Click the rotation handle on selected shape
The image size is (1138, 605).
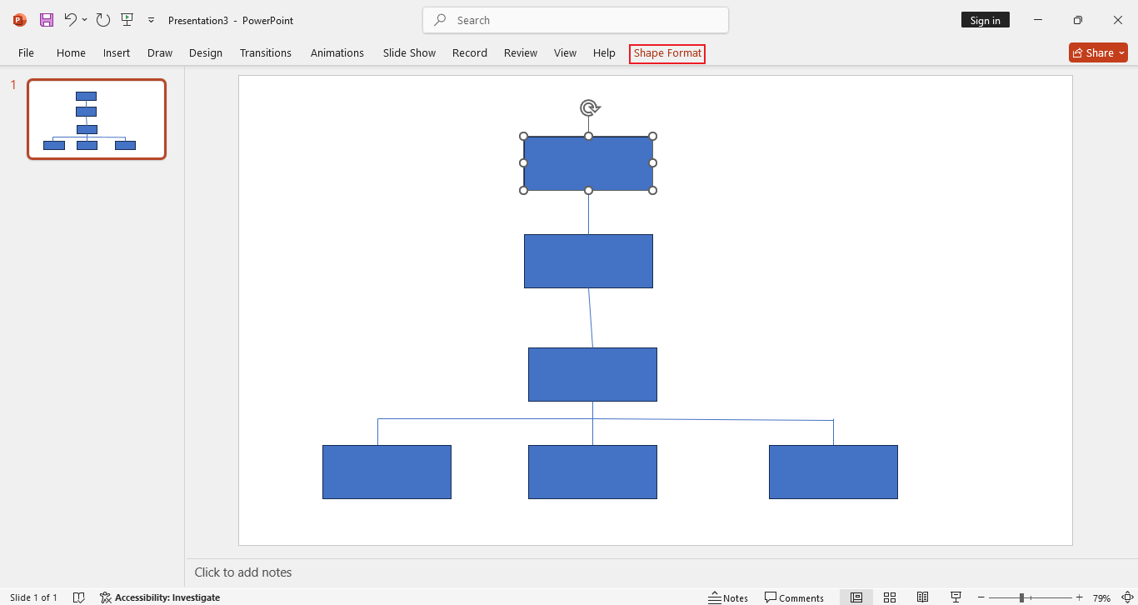pyautogui.click(x=589, y=107)
